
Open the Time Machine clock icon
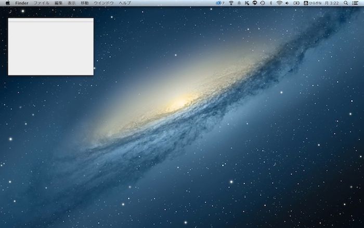coord(263,3)
